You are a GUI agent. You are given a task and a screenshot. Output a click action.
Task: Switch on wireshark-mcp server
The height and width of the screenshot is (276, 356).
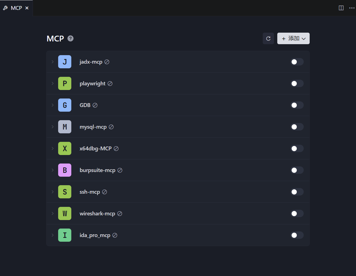point(297,213)
